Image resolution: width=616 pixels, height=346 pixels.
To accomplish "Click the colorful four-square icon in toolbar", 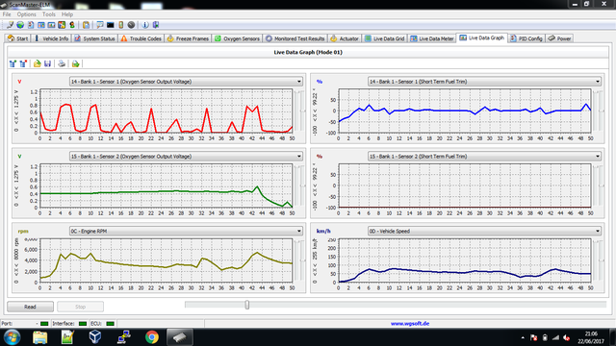I will (x=62, y=25).
